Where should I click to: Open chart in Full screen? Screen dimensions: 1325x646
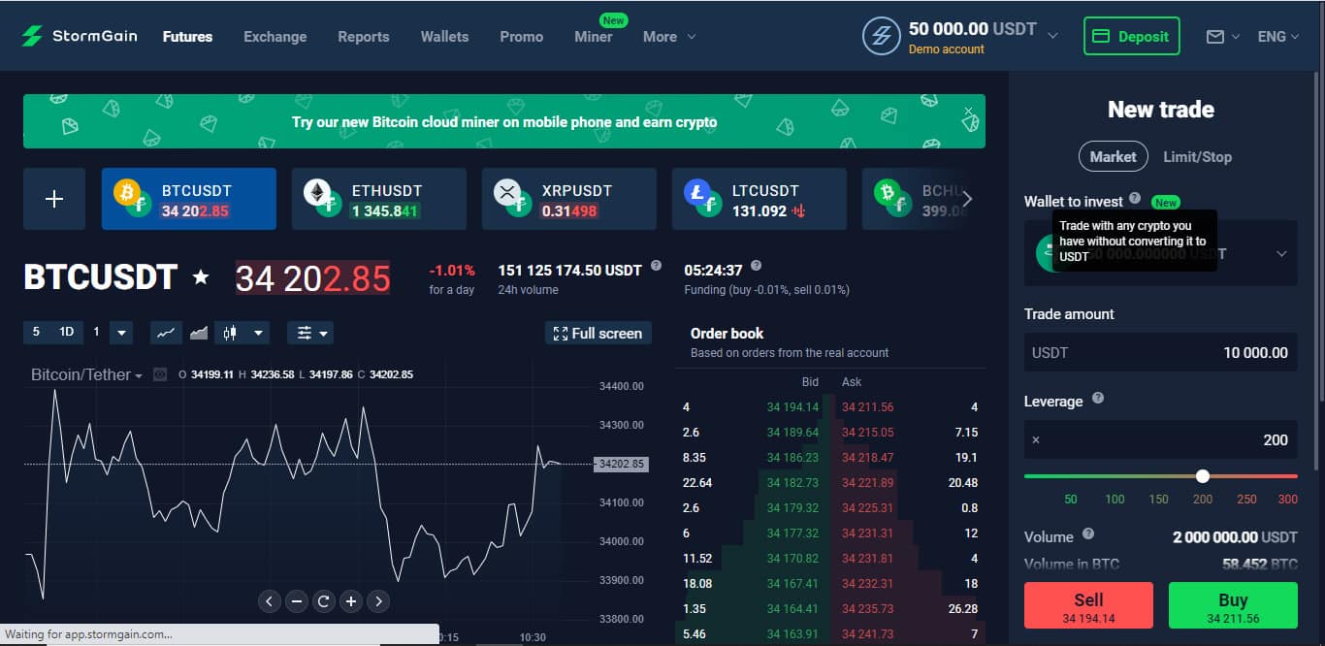pyautogui.click(x=598, y=333)
